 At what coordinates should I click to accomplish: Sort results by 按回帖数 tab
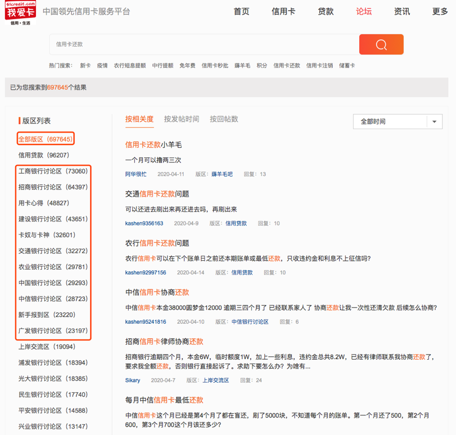[x=224, y=119]
